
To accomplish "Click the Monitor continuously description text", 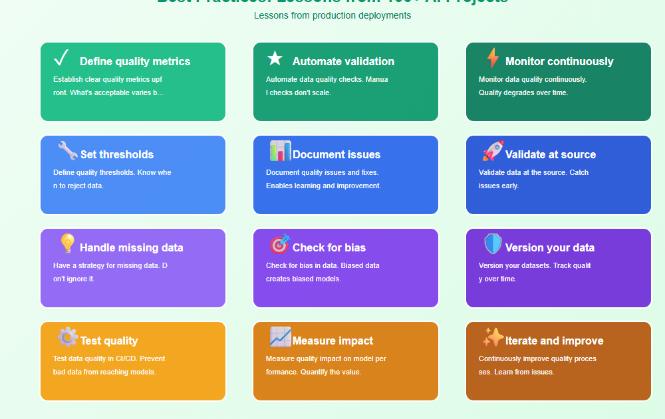I will point(532,86).
